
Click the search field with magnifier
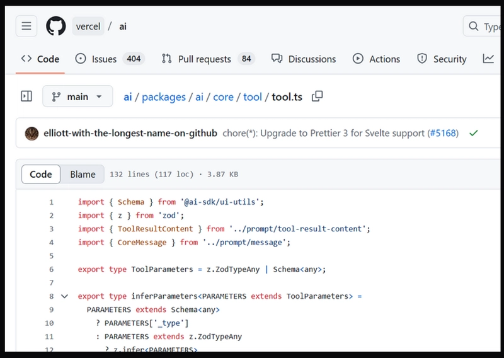coord(483,26)
